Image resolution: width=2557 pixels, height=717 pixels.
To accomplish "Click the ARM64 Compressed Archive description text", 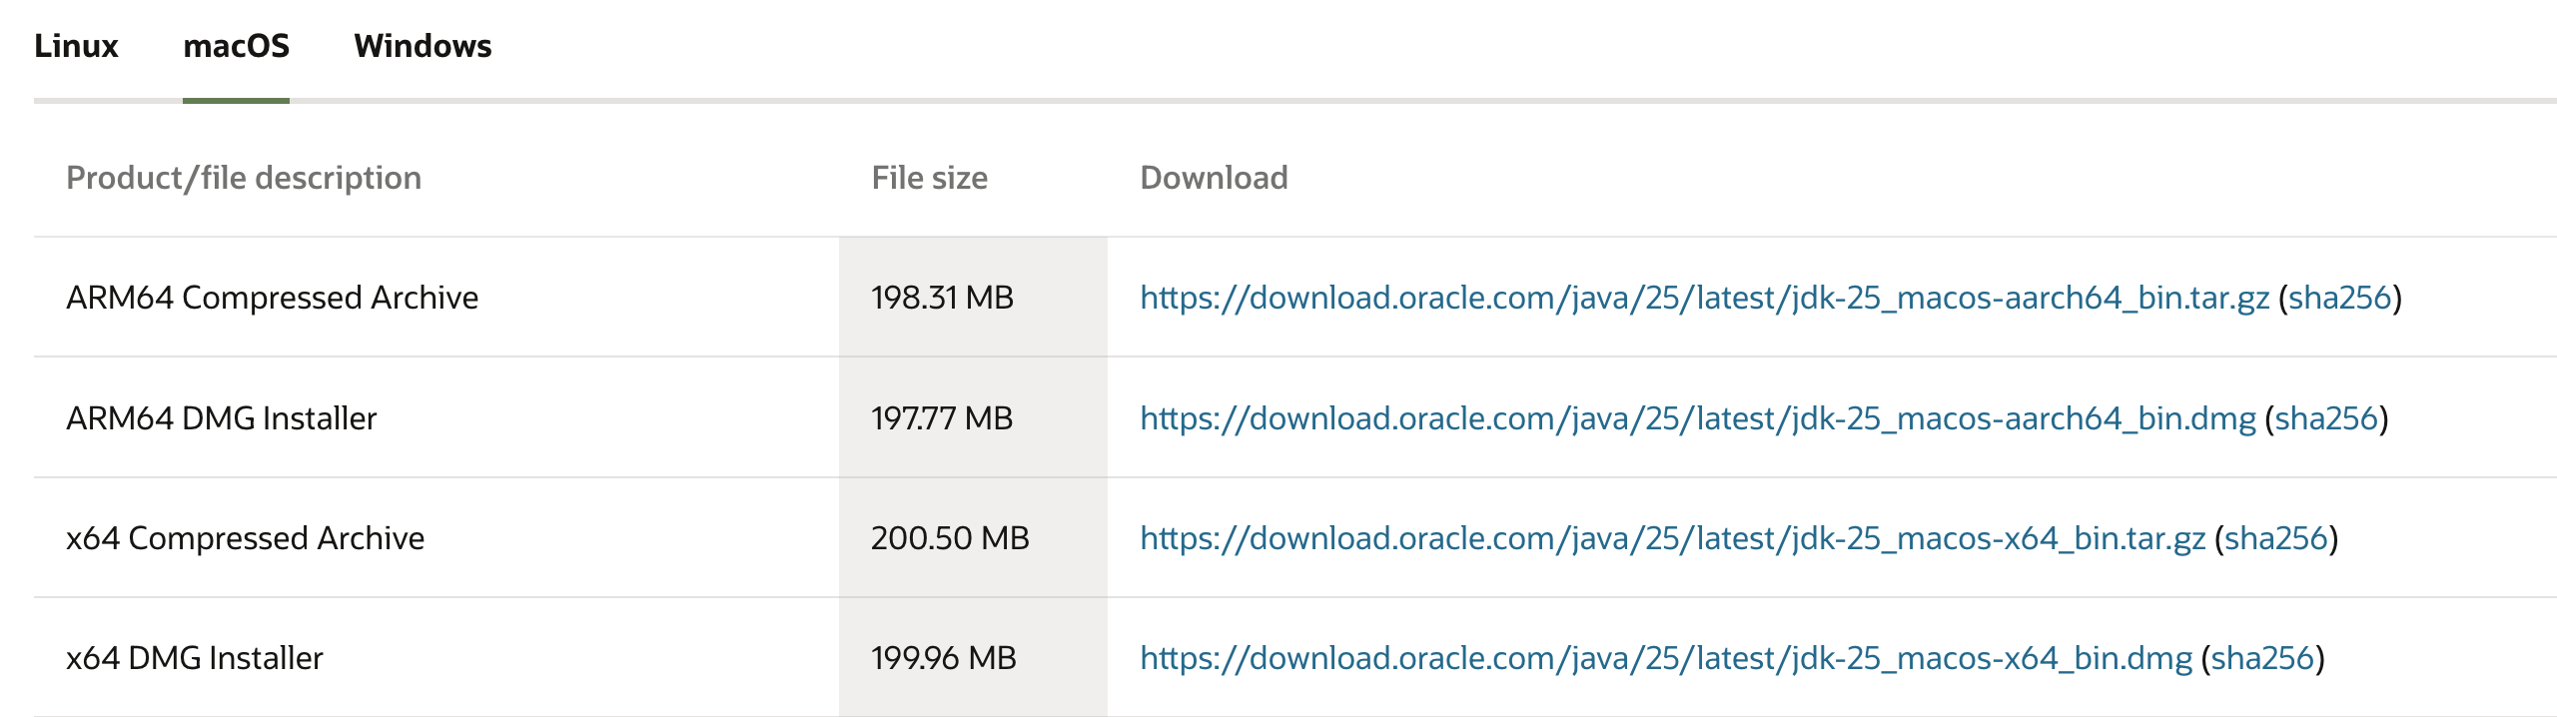I will [x=272, y=298].
